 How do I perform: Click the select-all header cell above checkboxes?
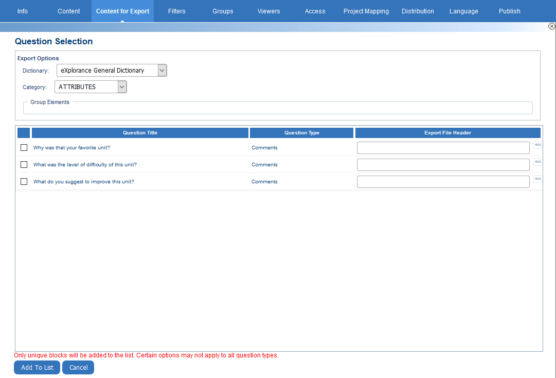(x=24, y=133)
